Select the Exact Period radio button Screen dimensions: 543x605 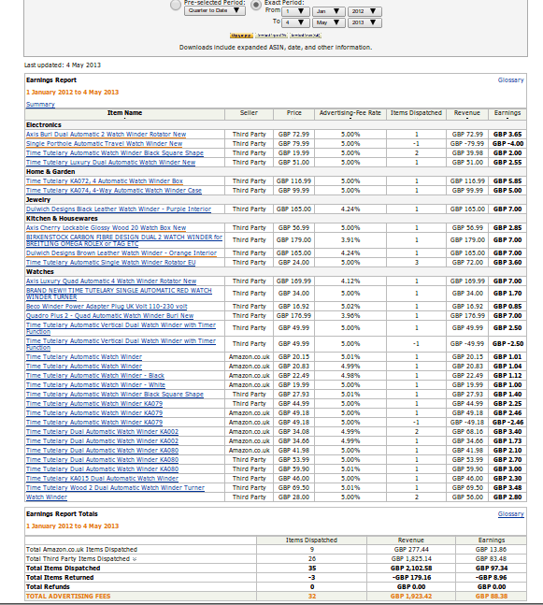[x=256, y=5]
